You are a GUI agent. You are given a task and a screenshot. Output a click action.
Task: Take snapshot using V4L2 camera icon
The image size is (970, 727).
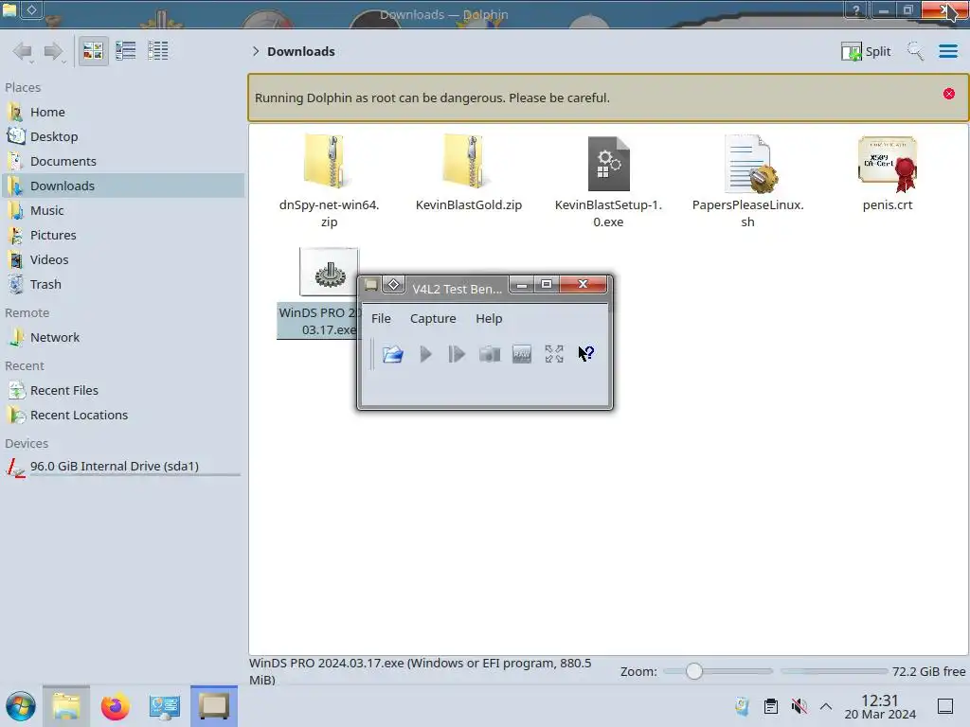click(490, 354)
